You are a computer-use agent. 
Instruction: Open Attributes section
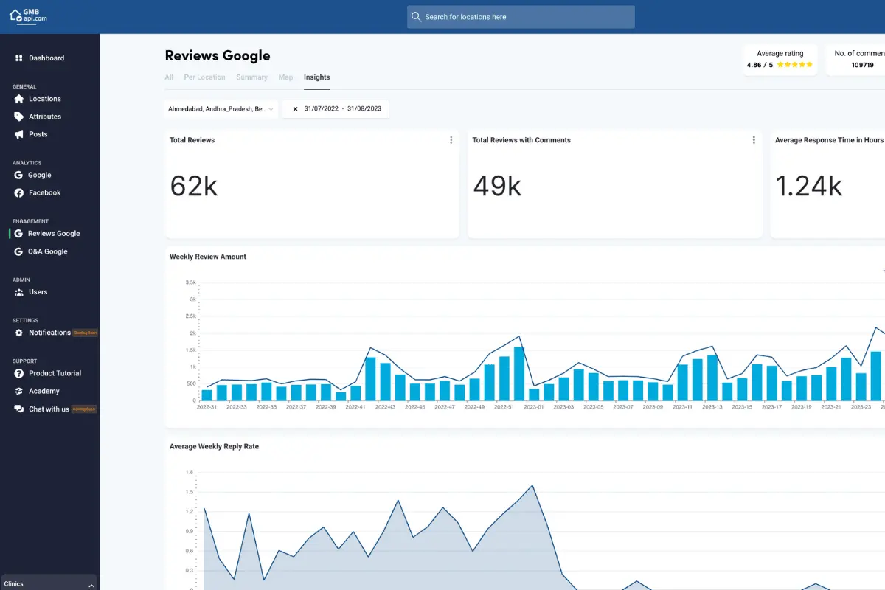point(45,117)
